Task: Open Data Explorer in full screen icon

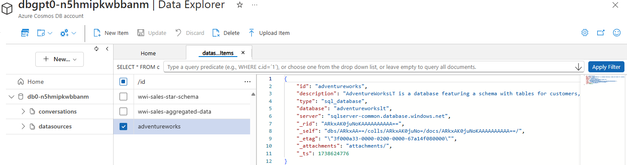Action: pyautogui.click(x=601, y=33)
